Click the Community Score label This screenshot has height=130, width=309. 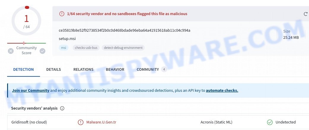point(26,50)
